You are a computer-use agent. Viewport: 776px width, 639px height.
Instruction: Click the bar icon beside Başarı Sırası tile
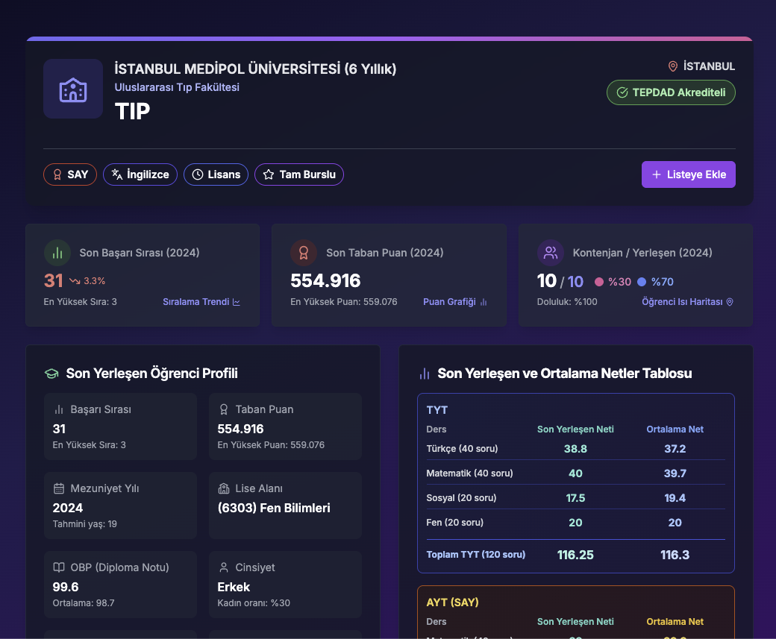(x=59, y=409)
